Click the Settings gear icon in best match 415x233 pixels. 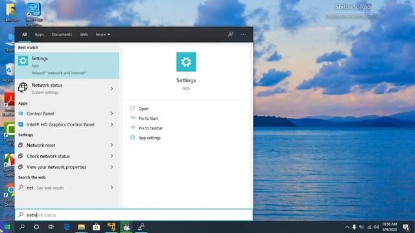23,61
